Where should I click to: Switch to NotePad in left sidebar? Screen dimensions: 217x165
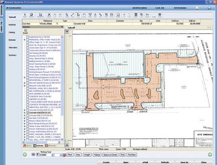pyautogui.click(x=12, y=25)
